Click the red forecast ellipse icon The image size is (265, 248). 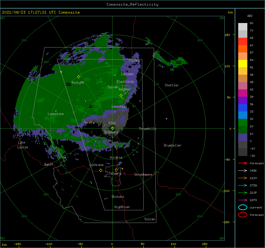click(x=243, y=215)
